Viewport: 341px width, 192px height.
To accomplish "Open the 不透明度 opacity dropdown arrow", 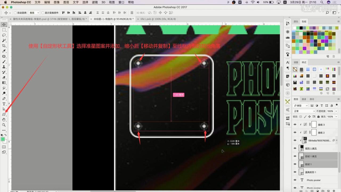I will (x=336, y=111).
